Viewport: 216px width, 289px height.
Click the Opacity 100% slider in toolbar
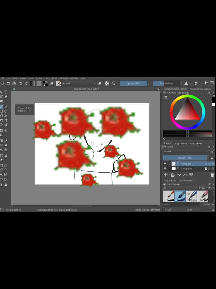[134, 83]
